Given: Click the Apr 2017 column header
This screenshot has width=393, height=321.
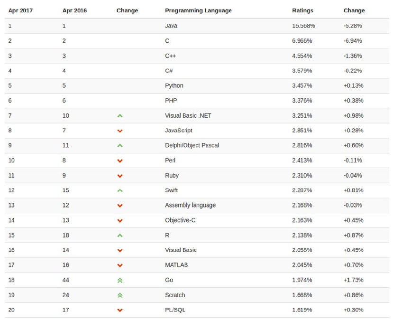Looking at the screenshot, I should pos(20,10).
